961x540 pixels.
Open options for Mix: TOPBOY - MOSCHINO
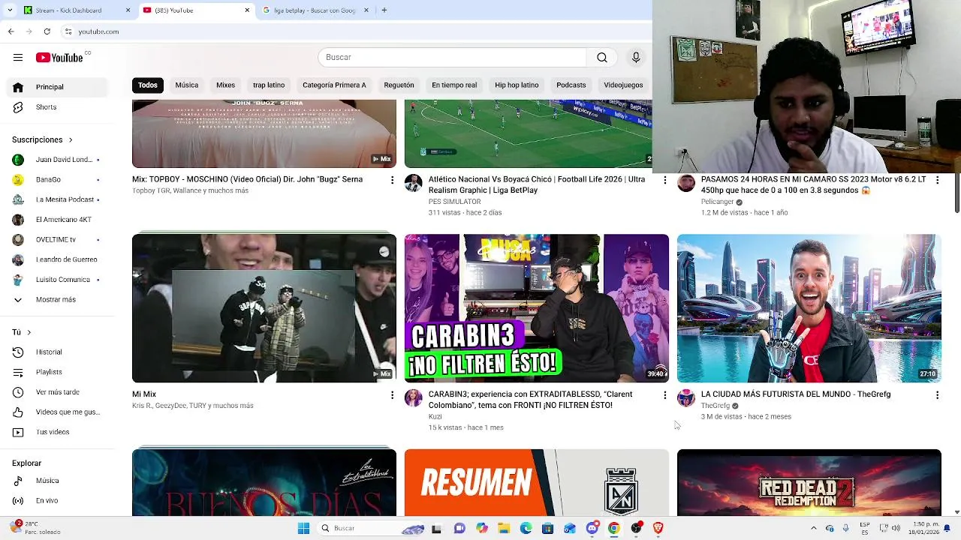coord(392,180)
